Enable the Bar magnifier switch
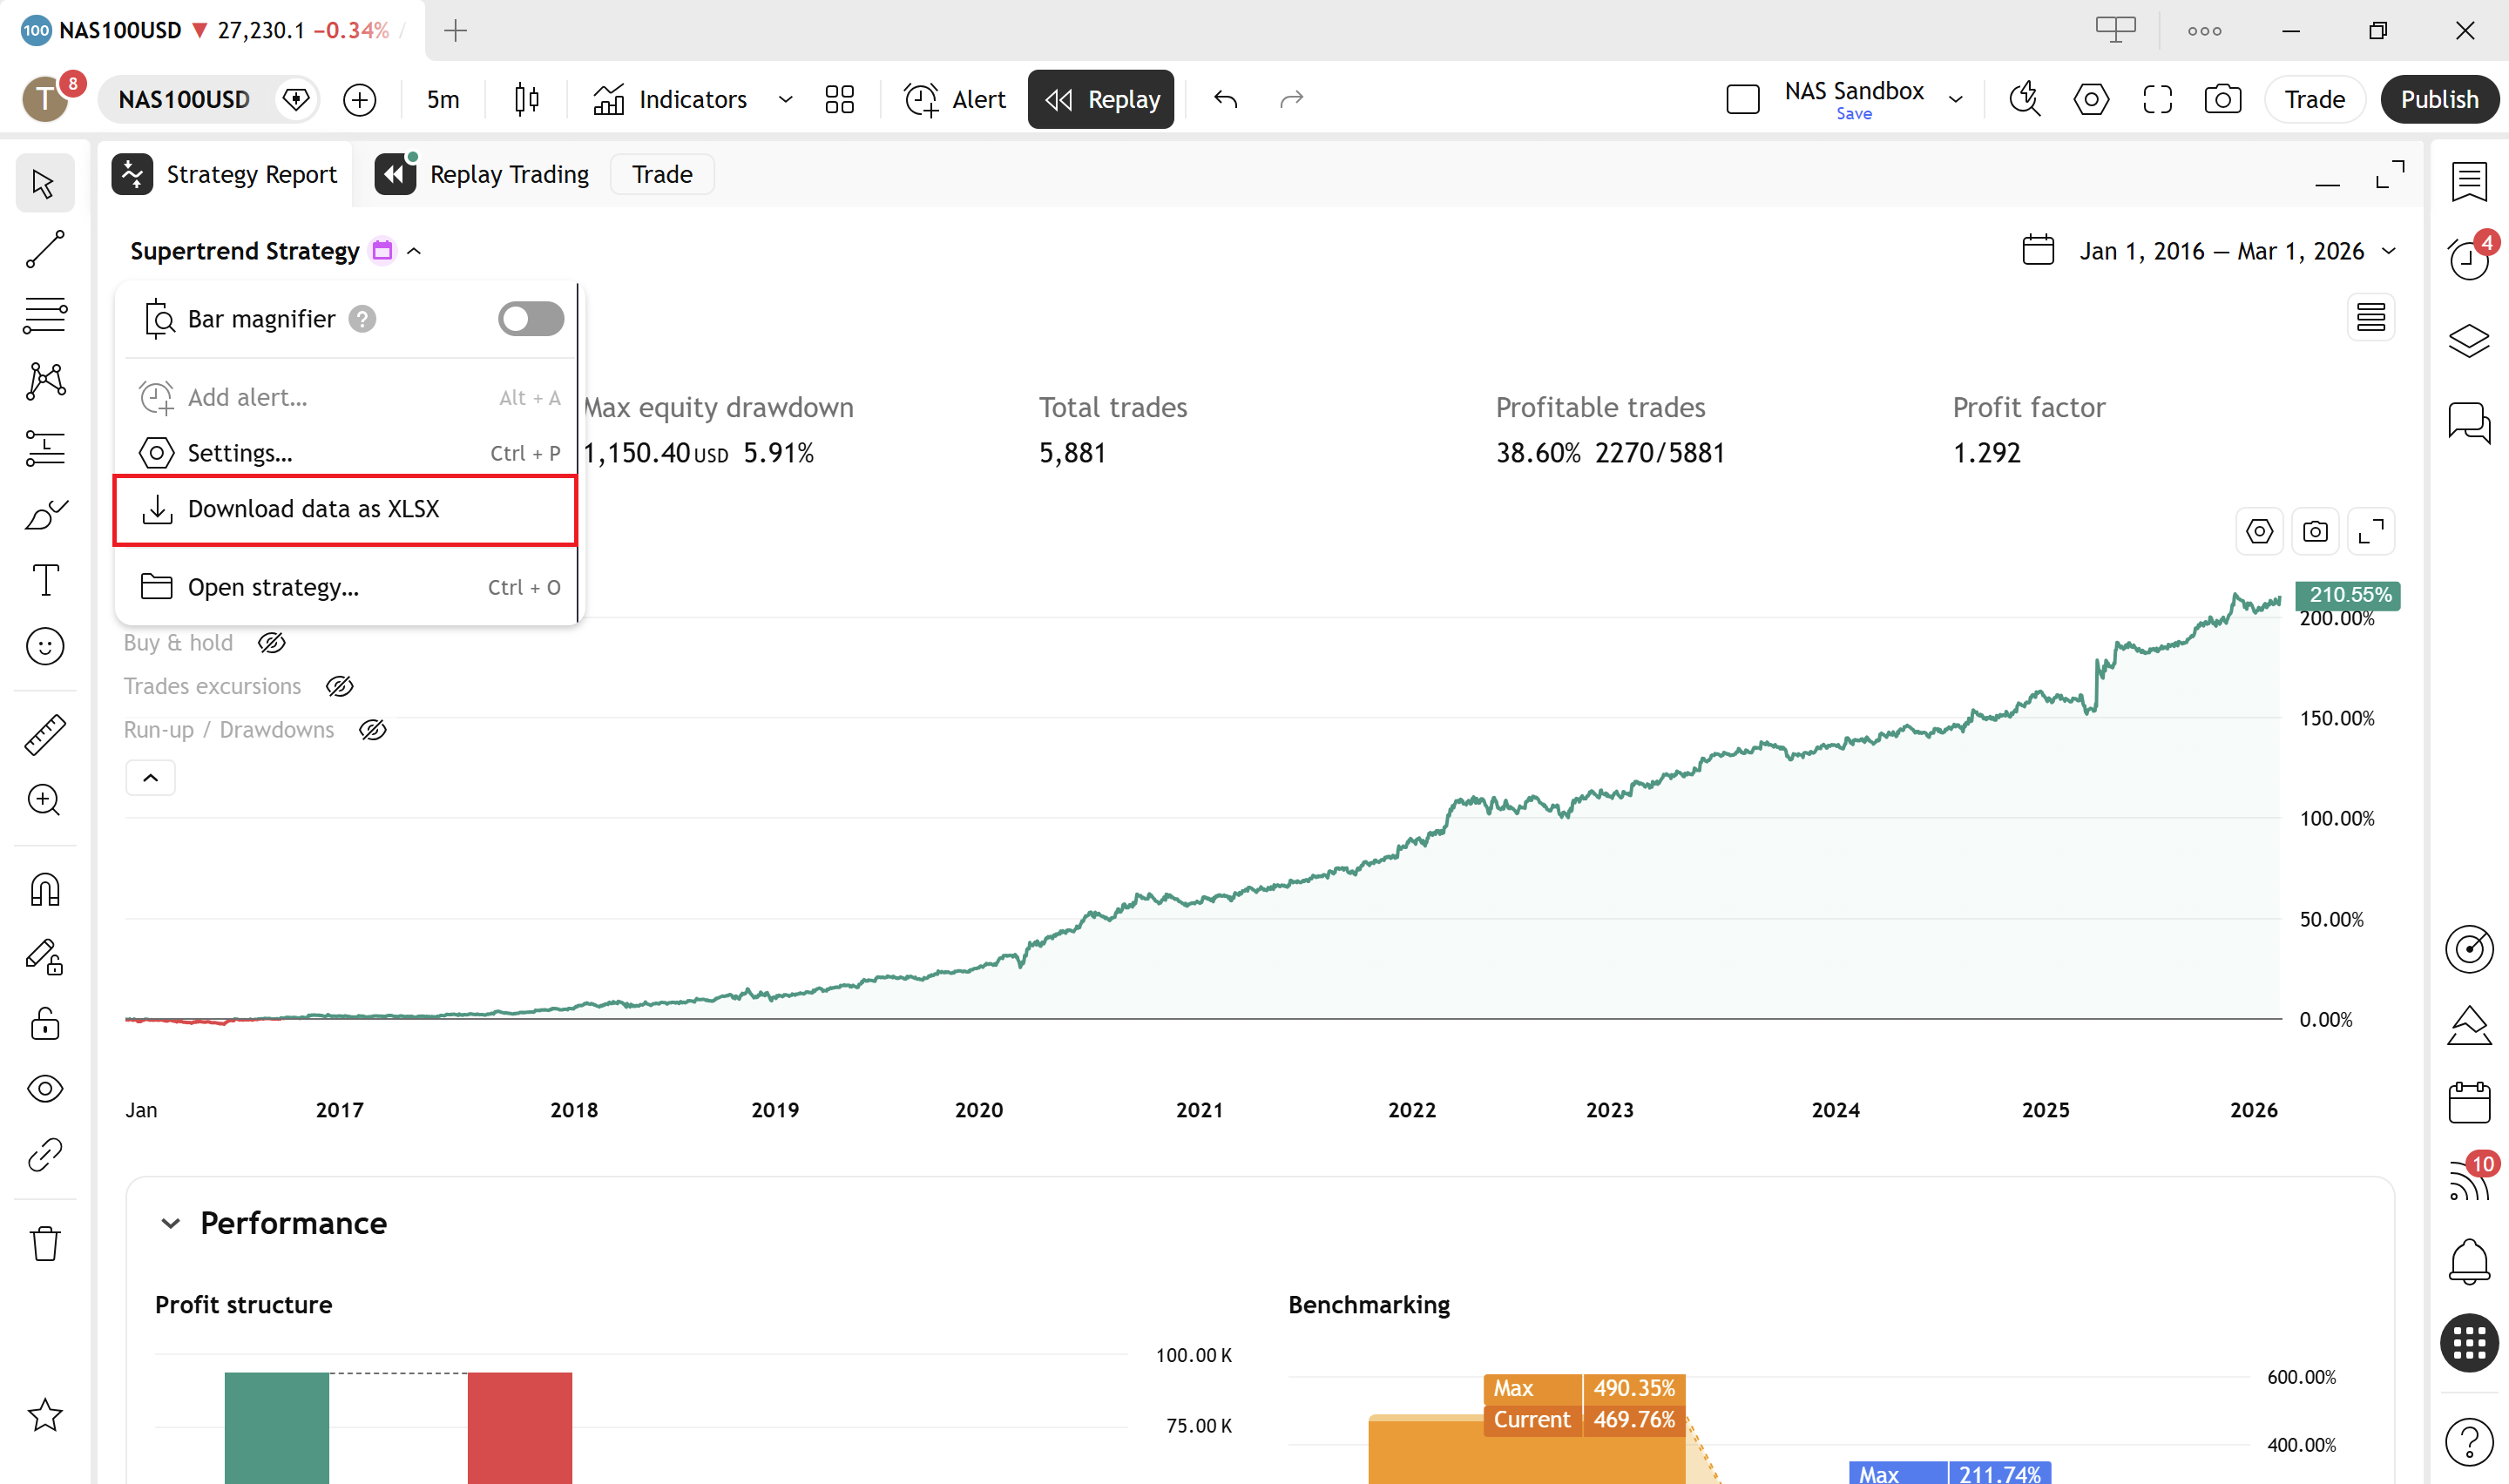 tap(530, 318)
